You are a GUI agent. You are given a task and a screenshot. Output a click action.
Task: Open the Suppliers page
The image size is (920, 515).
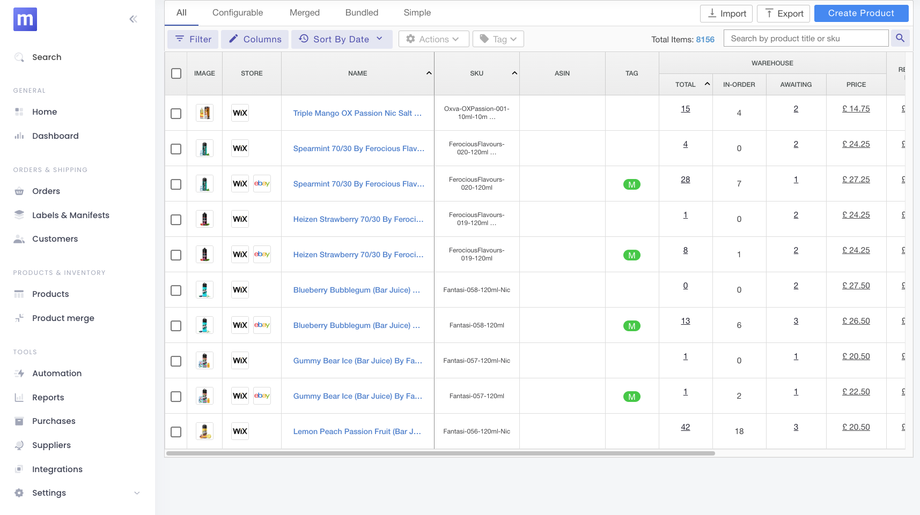51,445
